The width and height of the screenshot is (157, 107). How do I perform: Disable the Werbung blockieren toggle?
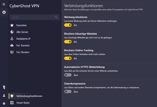point(68,25)
